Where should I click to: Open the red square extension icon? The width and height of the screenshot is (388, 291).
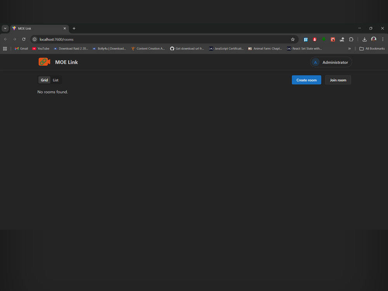tap(333, 39)
